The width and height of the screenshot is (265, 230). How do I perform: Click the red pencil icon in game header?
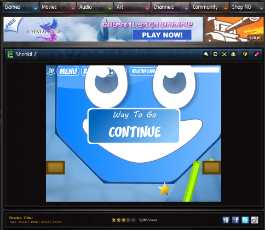pyautogui.click(x=257, y=54)
